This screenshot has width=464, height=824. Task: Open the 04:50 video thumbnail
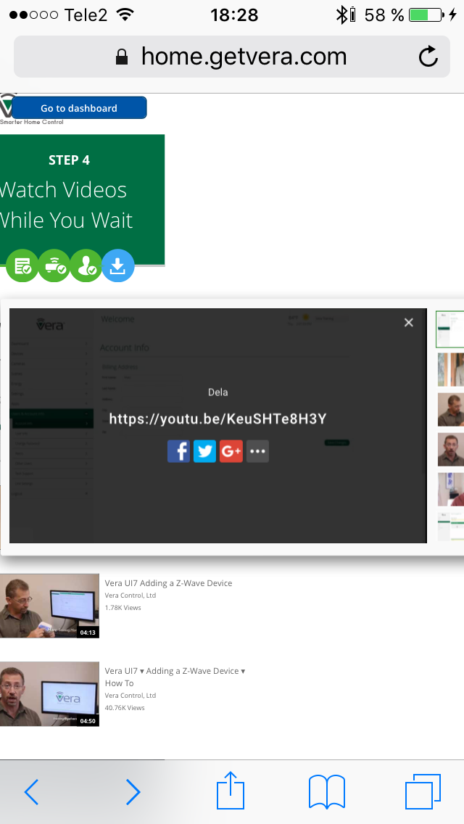[x=49, y=693]
